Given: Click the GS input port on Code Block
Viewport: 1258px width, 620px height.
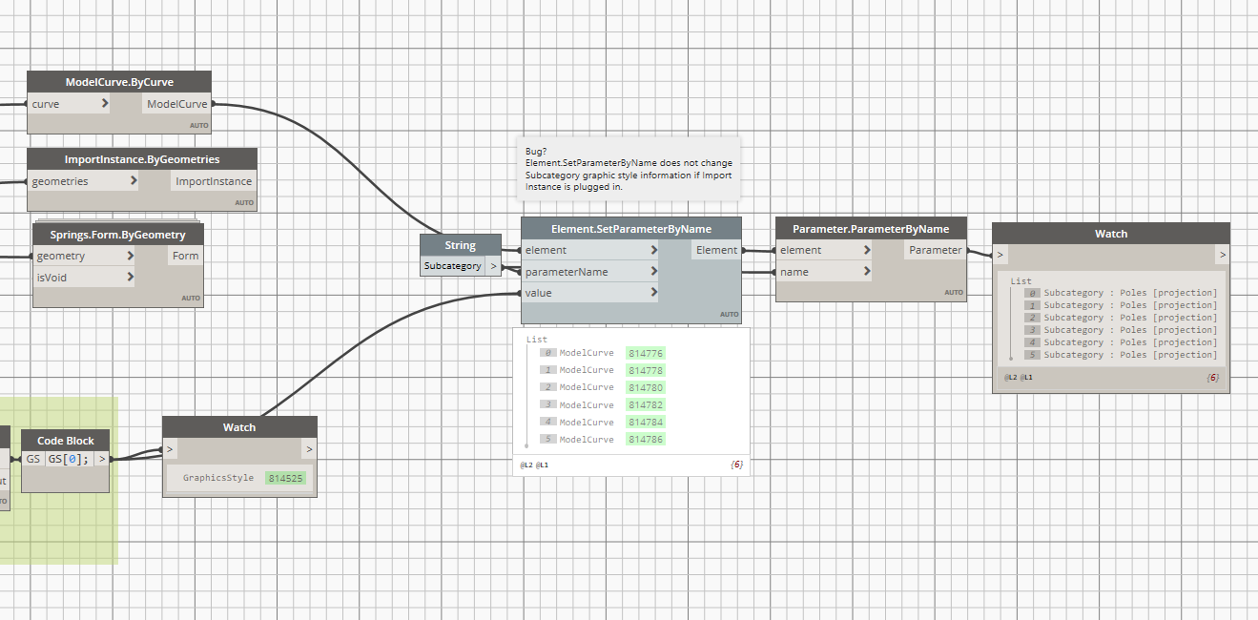Looking at the screenshot, I should [x=33, y=459].
